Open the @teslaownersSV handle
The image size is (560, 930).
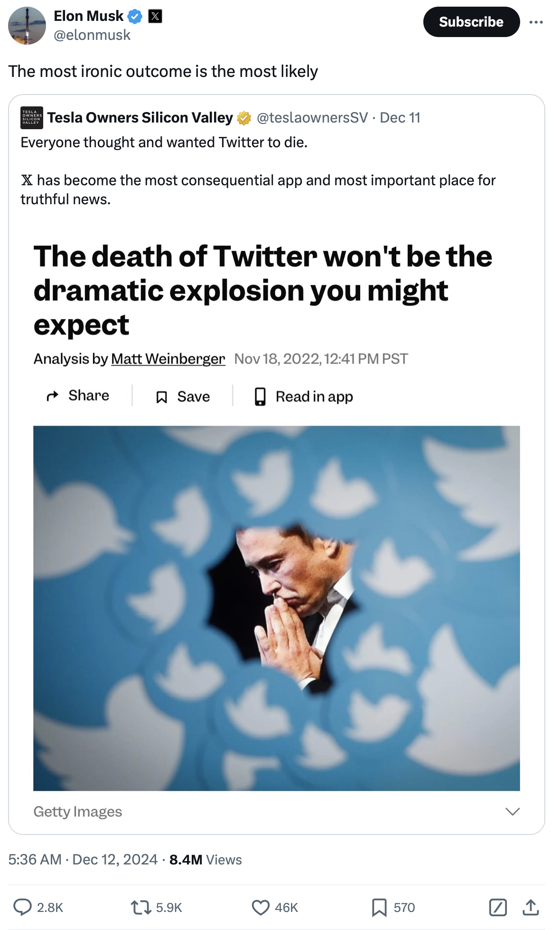(312, 118)
